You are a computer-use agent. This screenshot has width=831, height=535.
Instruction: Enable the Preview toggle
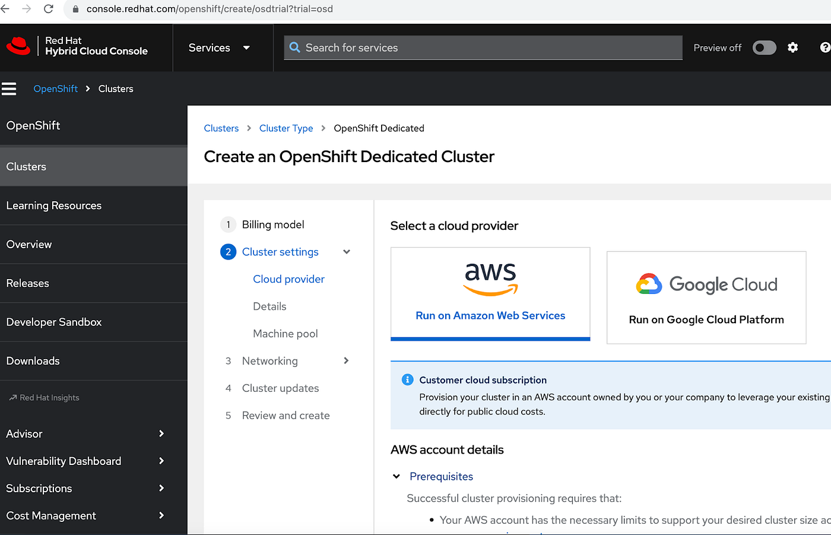tap(764, 48)
